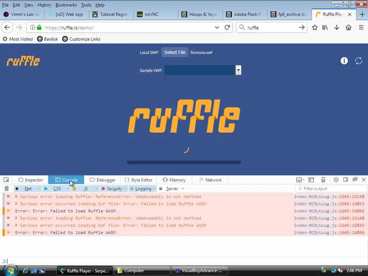Click in the Filter output field
368x276 pixels.
tap(331, 188)
